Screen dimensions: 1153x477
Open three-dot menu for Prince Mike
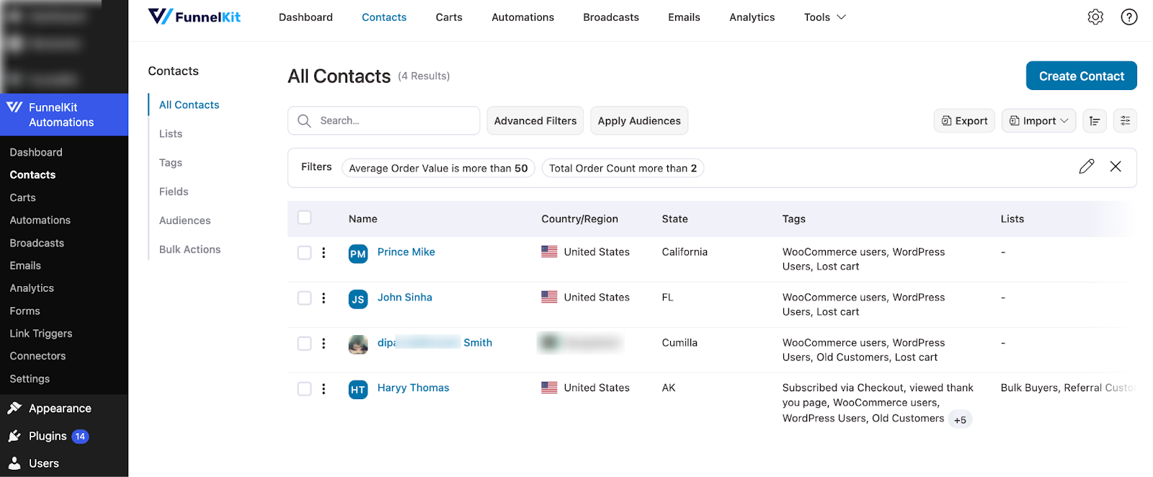pos(324,253)
